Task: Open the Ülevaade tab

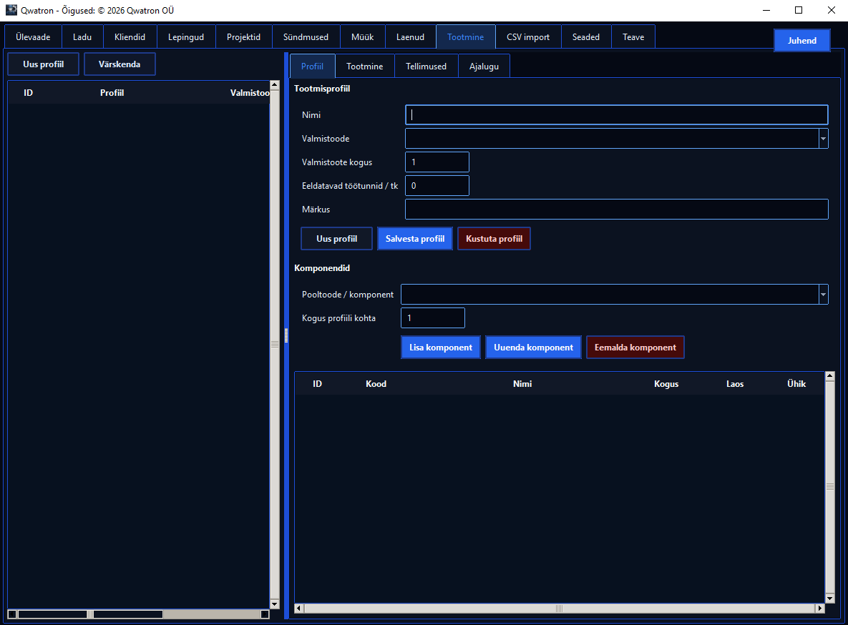Action: pos(33,36)
